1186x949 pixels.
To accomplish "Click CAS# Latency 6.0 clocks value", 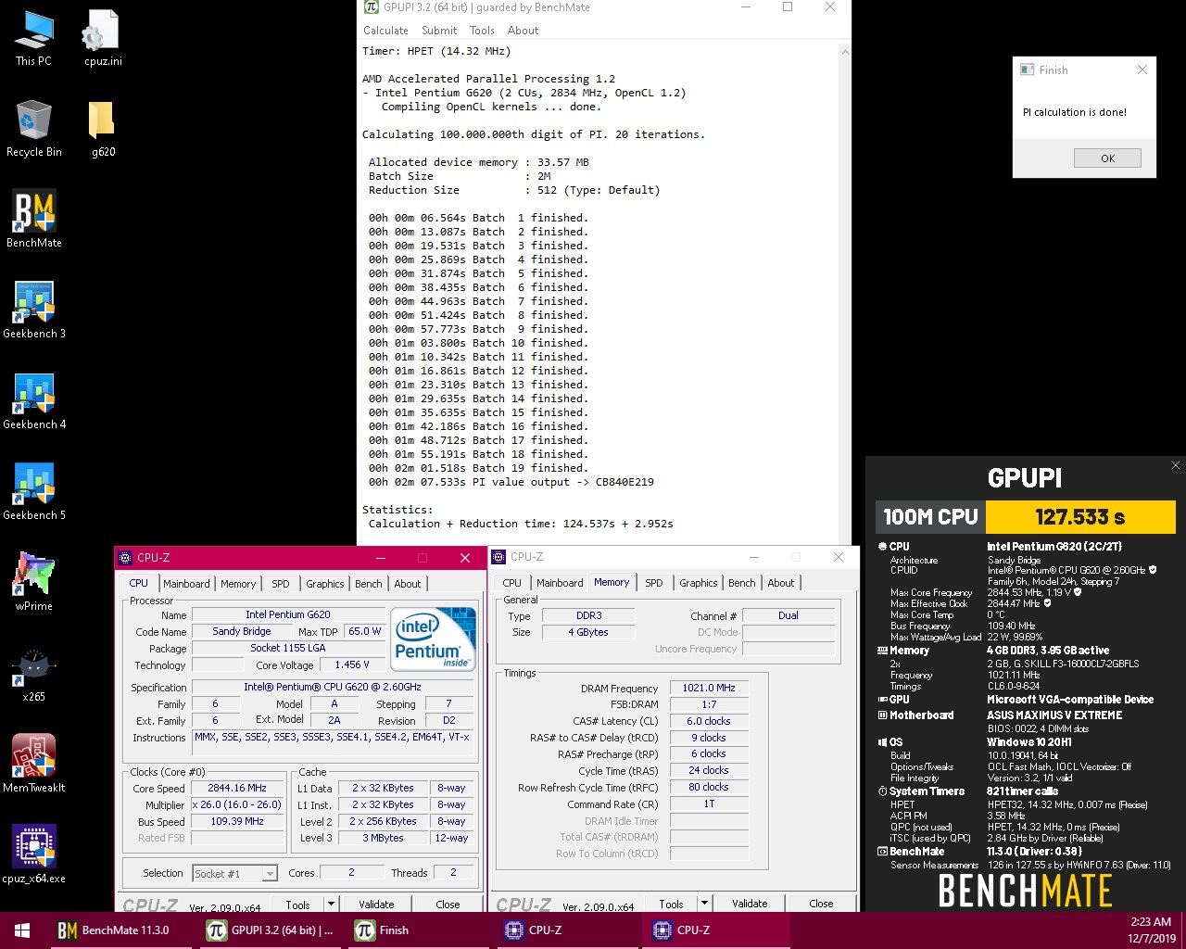I will pos(709,721).
